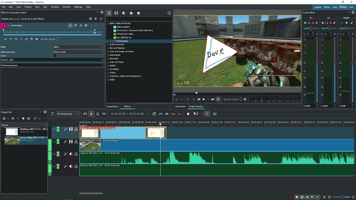Expand Audio correction effects category
Image resolution: width=356 pixels, height=200 pixels.
[108, 44]
